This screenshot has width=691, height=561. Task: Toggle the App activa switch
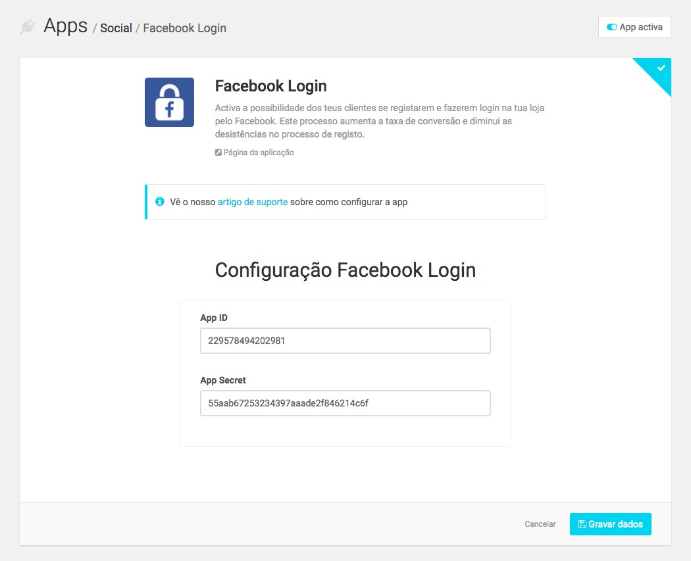[x=611, y=27]
